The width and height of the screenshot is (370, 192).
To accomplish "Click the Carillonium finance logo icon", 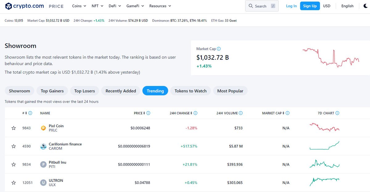I will click(x=43, y=146).
